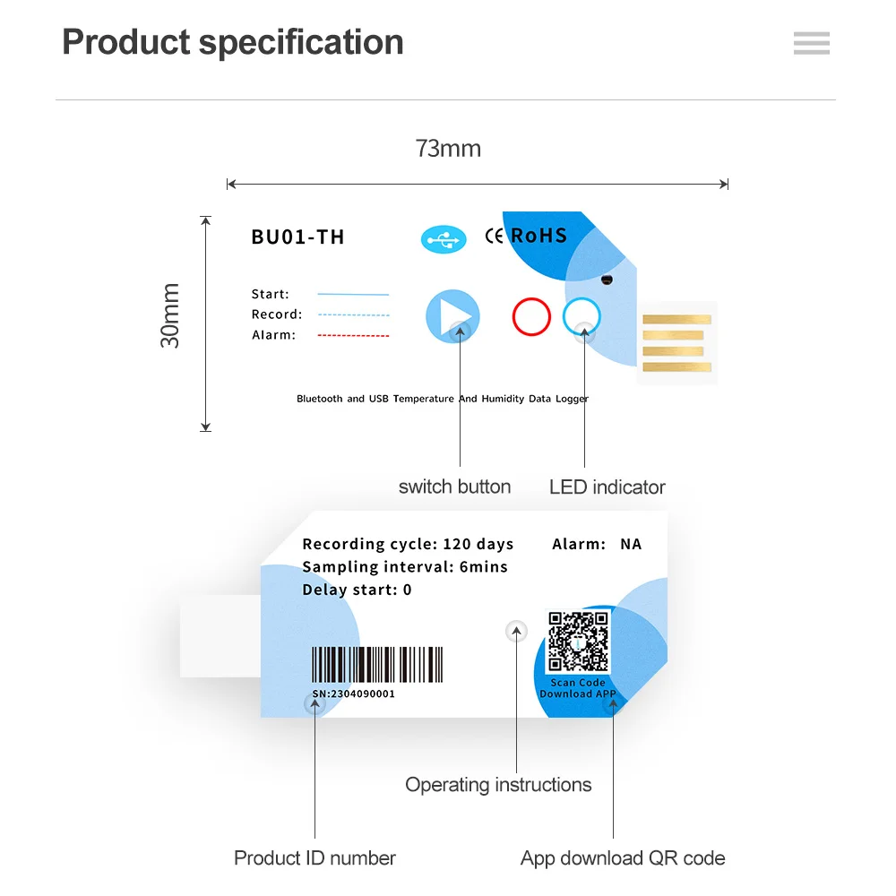
Task: Click the App download QR code
Action: [x=578, y=641]
